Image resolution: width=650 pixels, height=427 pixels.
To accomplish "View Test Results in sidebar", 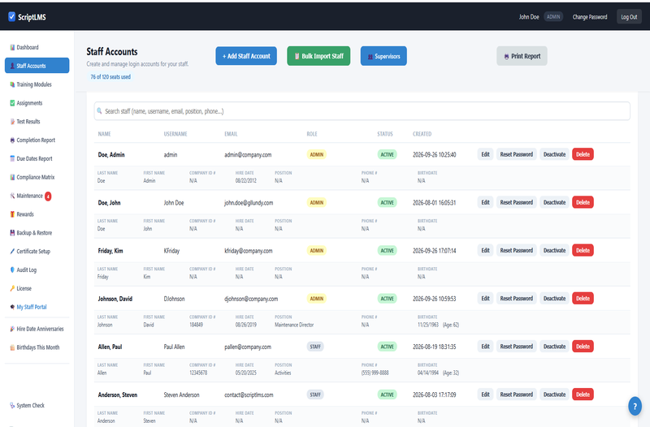I will point(28,121).
